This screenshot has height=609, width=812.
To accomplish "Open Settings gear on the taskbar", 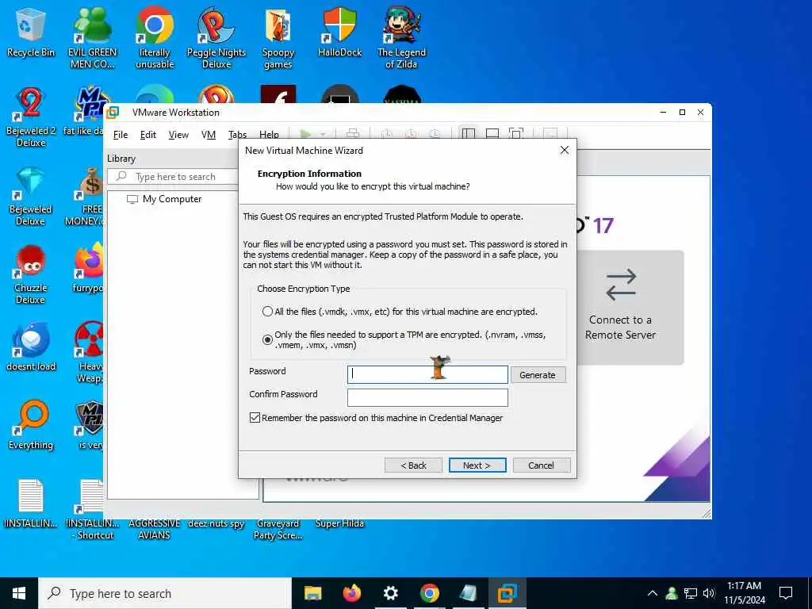I will (390, 593).
